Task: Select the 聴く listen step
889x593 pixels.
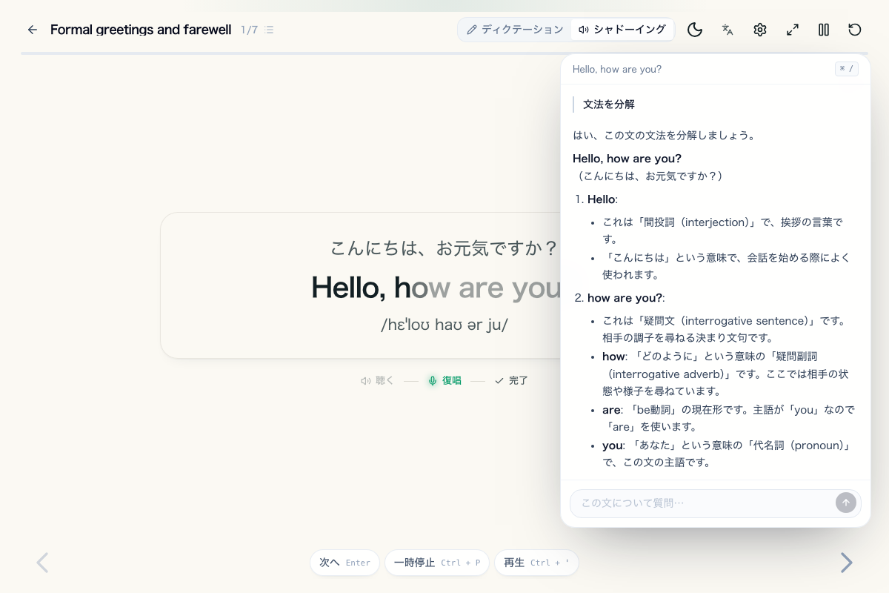Action: (378, 380)
